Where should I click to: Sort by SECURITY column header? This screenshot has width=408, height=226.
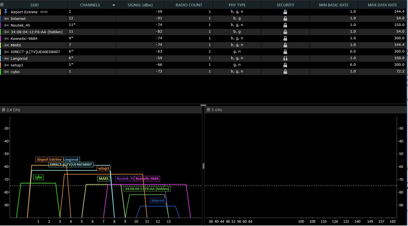pos(285,5)
